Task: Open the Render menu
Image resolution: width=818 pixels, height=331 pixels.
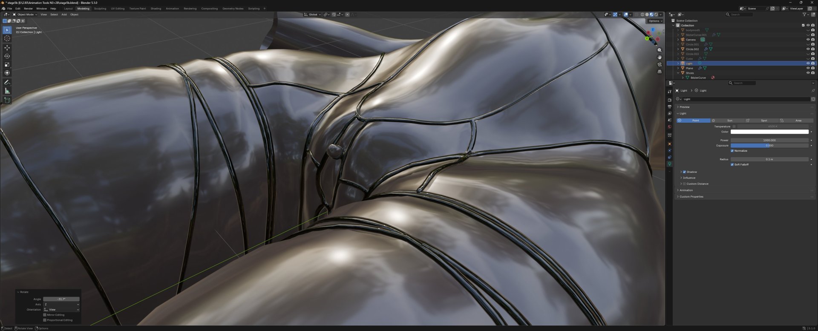Action: [x=28, y=9]
